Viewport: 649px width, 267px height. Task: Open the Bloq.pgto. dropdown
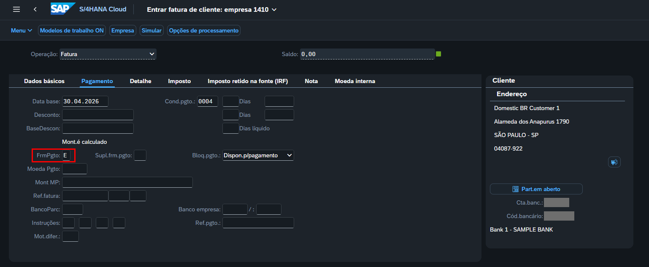pos(258,155)
